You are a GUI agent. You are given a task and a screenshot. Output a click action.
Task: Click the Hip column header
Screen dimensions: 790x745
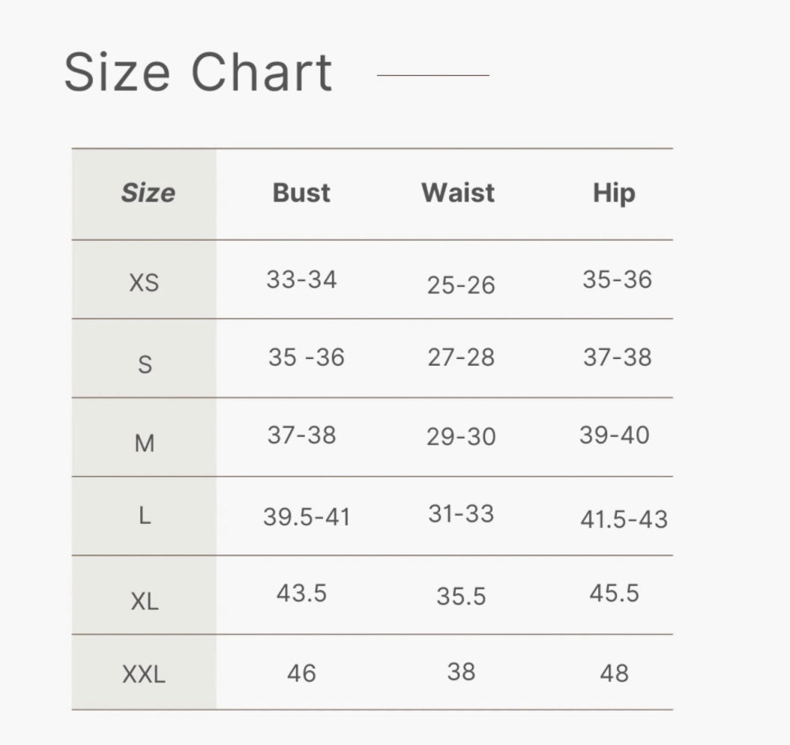(x=614, y=193)
